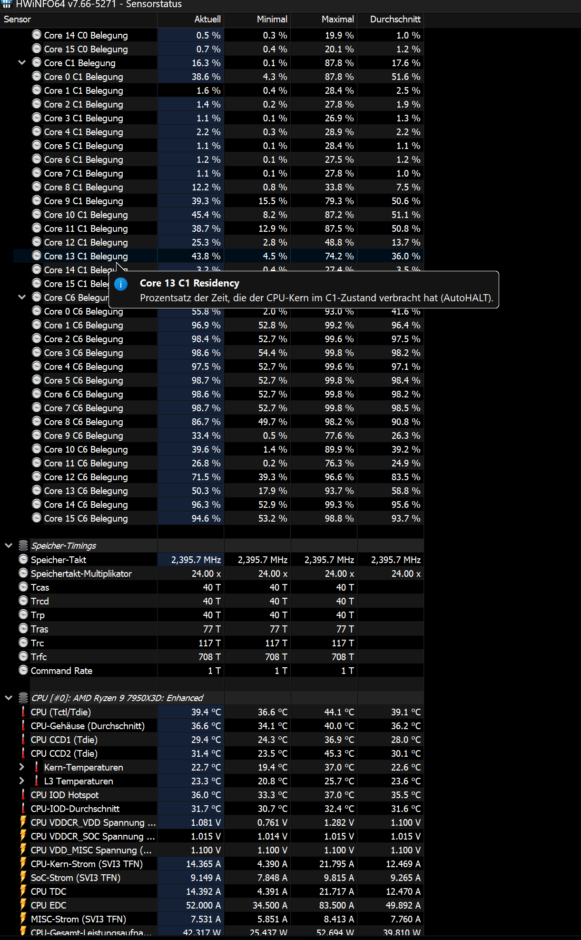Screen dimensions: 581x940
Task: Click the clock icon of Trfc
Action: click(23, 656)
